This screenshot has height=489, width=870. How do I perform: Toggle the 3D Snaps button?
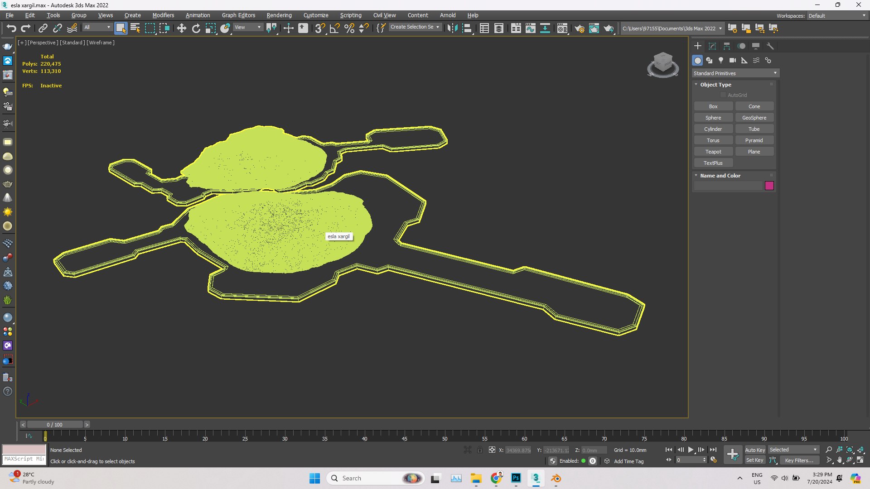coord(320,29)
